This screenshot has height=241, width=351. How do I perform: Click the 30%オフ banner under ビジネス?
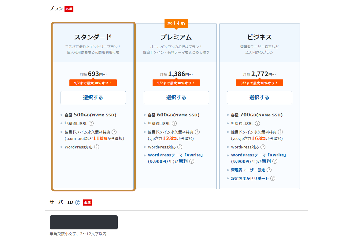pyautogui.click(x=260, y=83)
